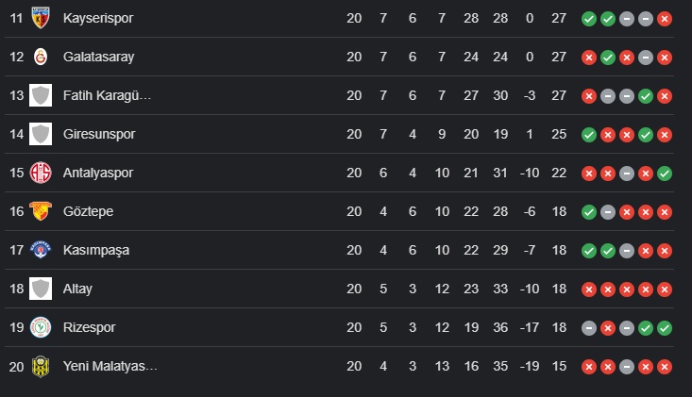Open the Galatasaray team name link

[98, 57]
